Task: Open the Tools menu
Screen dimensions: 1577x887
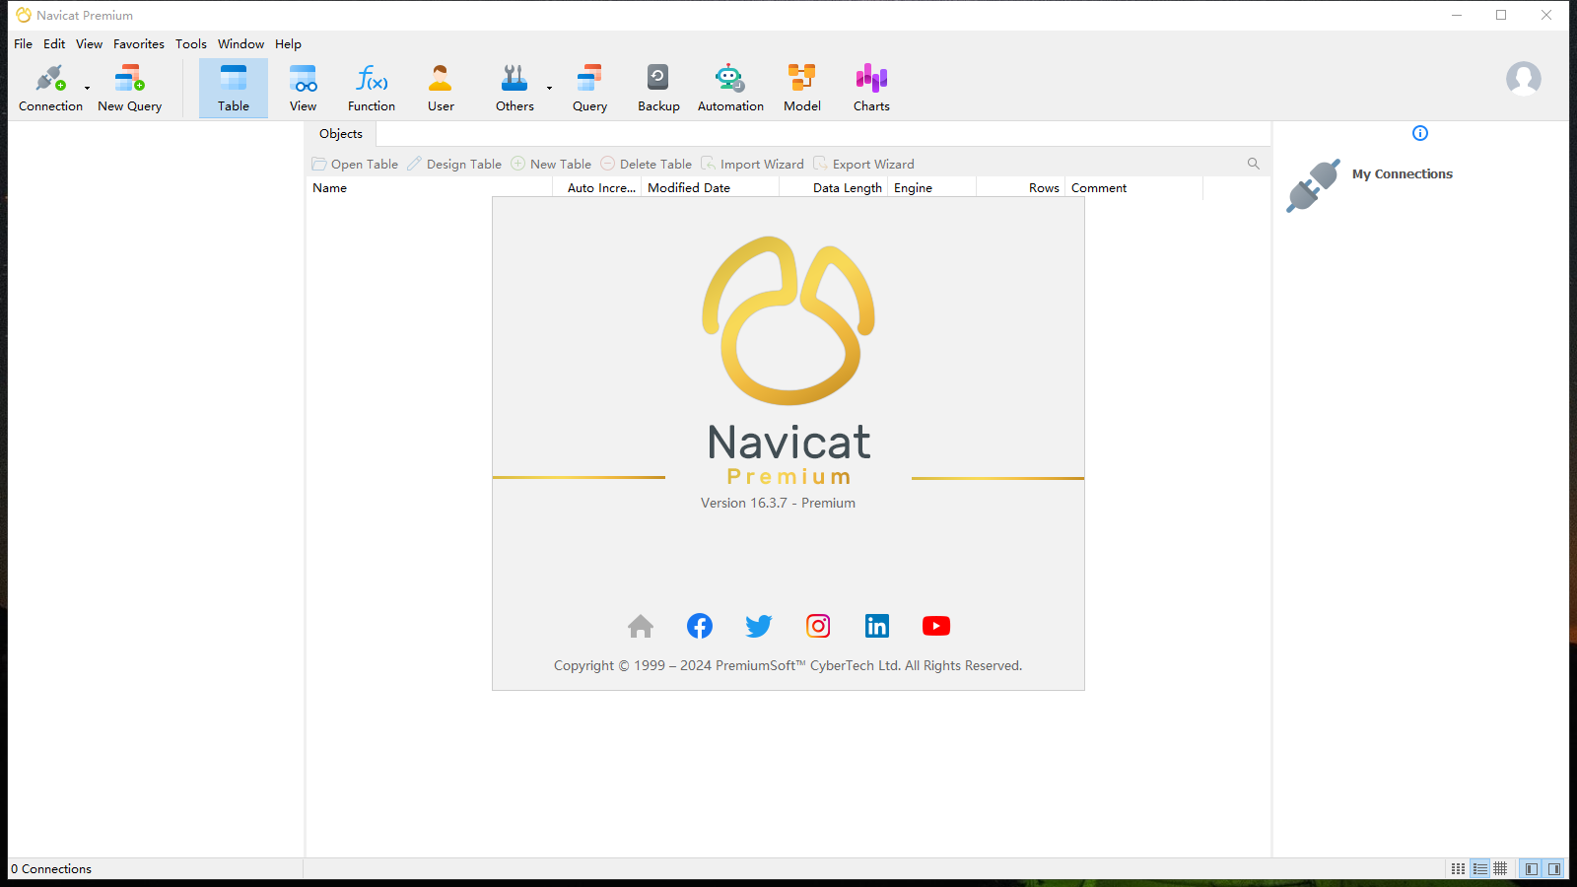Action: 191,44
